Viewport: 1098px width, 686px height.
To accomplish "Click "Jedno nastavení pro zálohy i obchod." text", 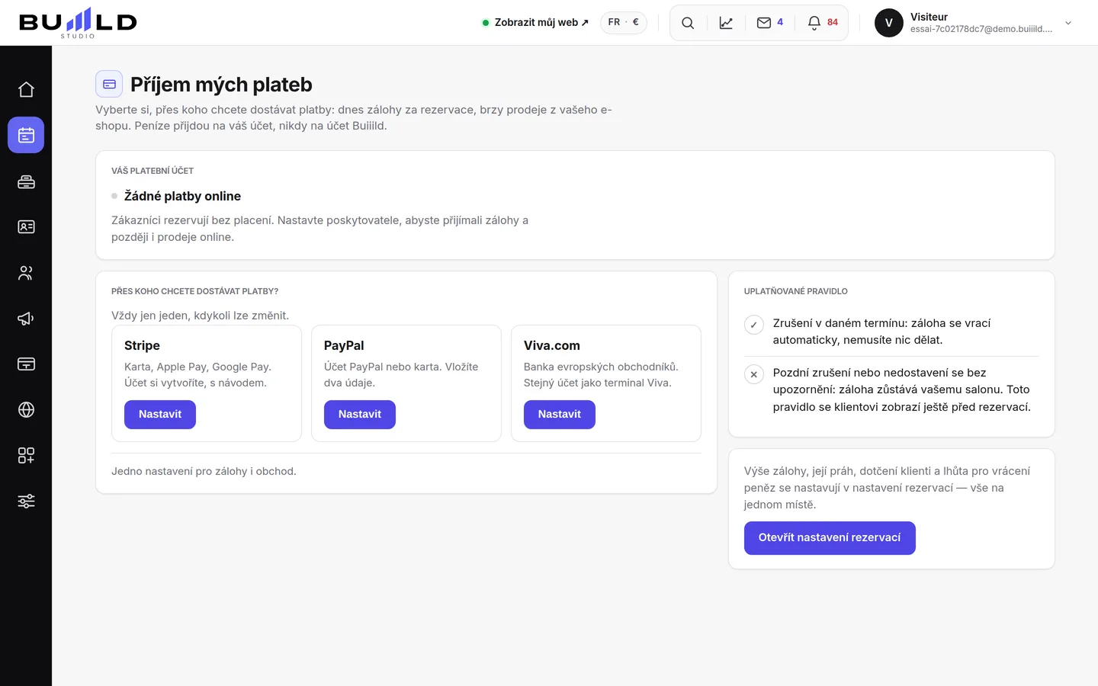I will tap(204, 471).
